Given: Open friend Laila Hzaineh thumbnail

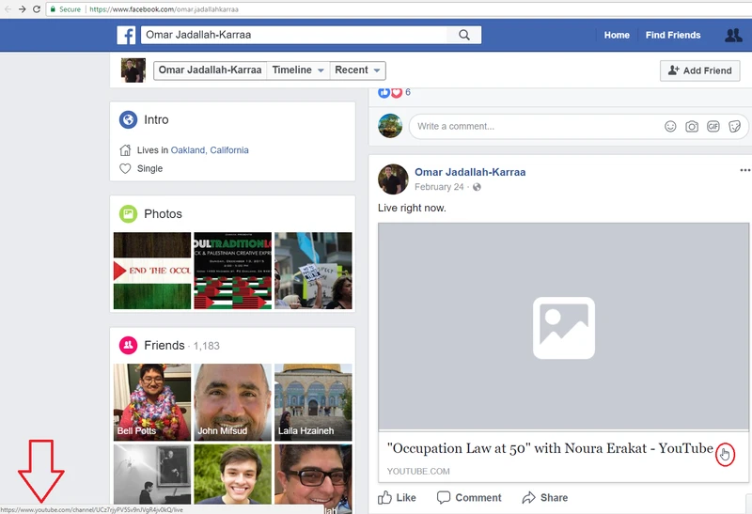Looking at the screenshot, I should point(313,402).
